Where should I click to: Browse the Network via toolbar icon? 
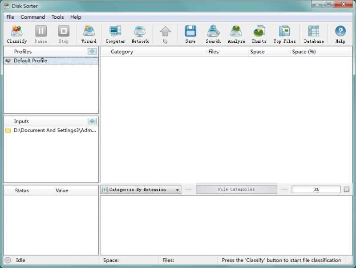tap(140, 33)
